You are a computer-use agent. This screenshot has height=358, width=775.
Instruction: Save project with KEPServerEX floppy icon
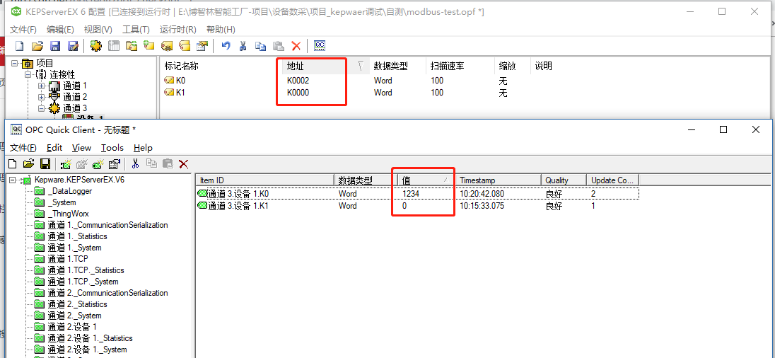point(55,46)
